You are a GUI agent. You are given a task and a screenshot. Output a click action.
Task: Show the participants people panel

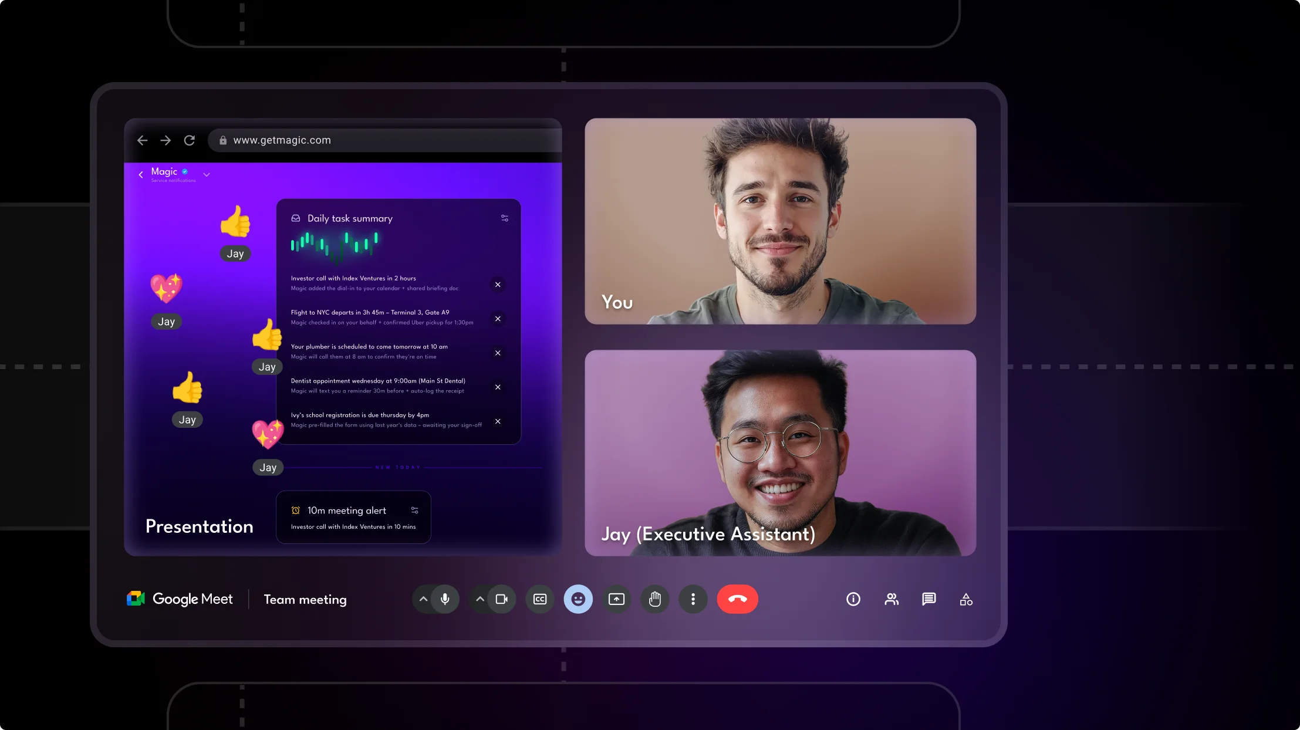pyautogui.click(x=891, y=599)
